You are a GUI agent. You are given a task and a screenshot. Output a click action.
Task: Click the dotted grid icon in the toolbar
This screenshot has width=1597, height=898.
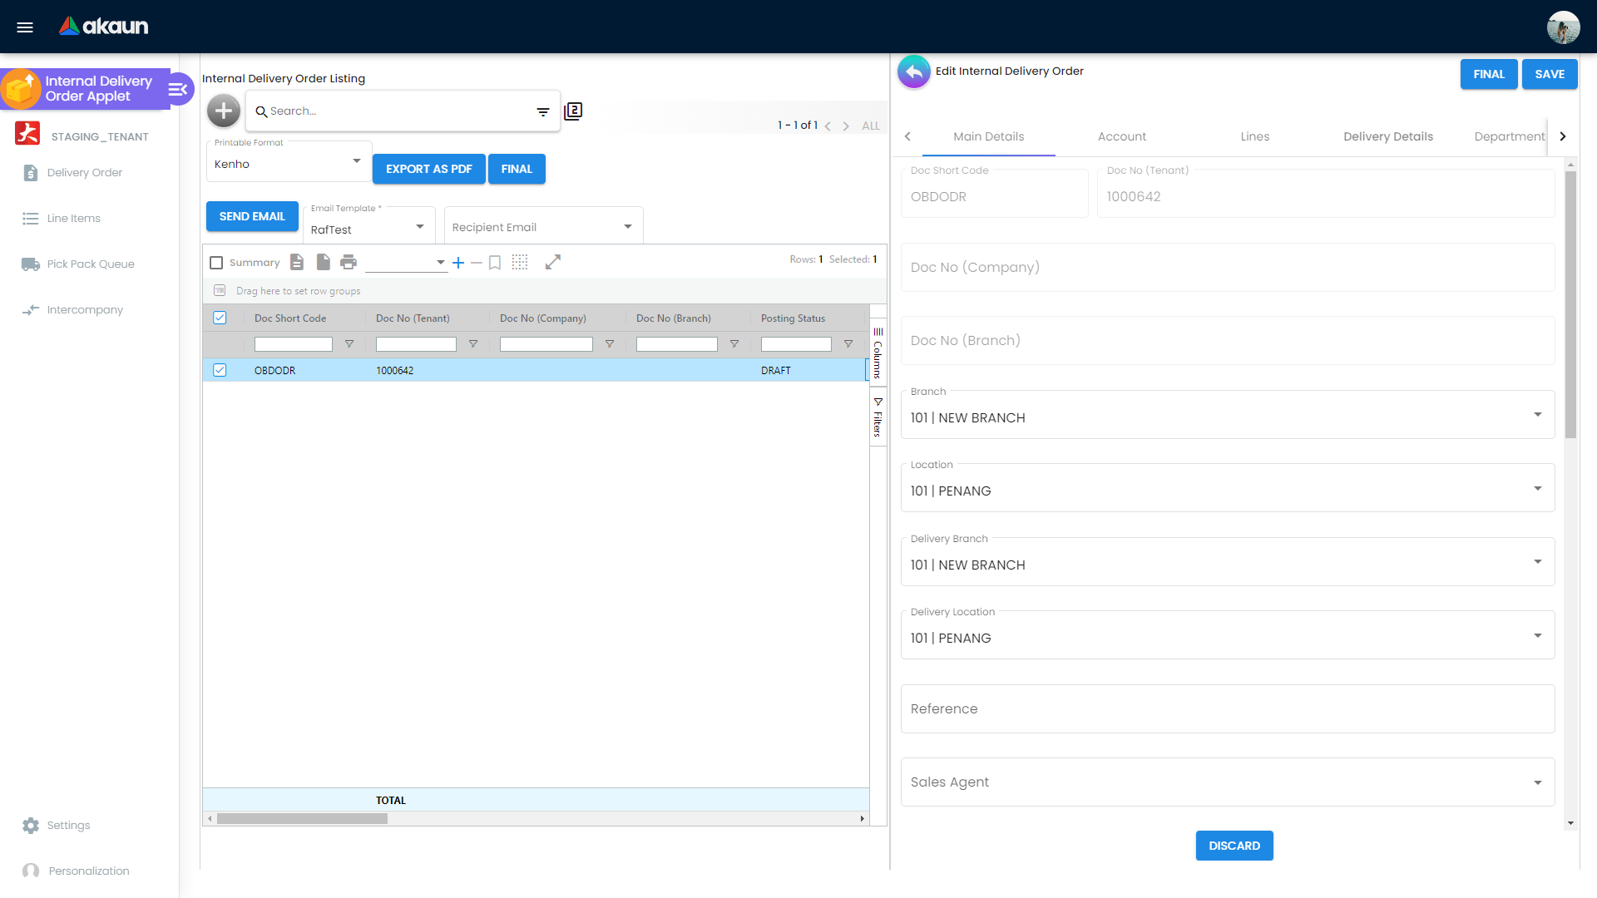520,262
